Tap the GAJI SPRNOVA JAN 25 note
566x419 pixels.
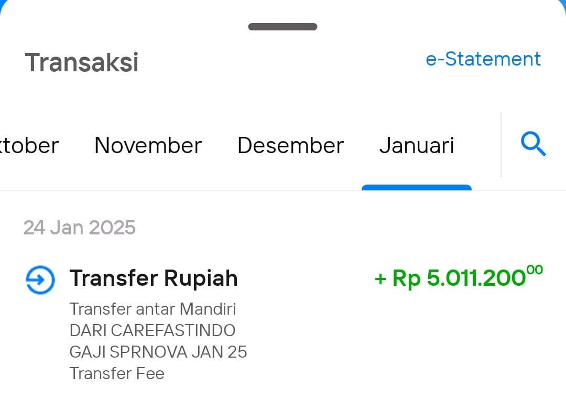coord(158,352)
